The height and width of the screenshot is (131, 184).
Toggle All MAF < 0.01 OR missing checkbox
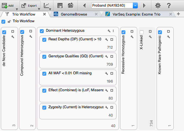click(x=44, y=74)
